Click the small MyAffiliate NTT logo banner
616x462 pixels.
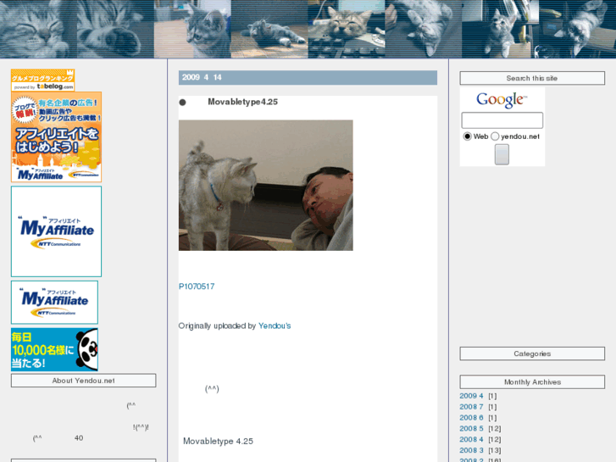(54, 302)
